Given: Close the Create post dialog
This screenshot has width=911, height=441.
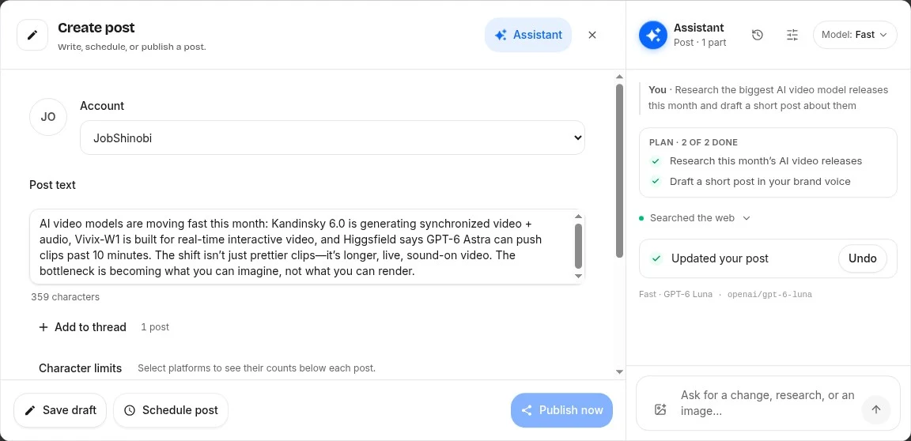Looking at the screenshot, I should point(592,35).
